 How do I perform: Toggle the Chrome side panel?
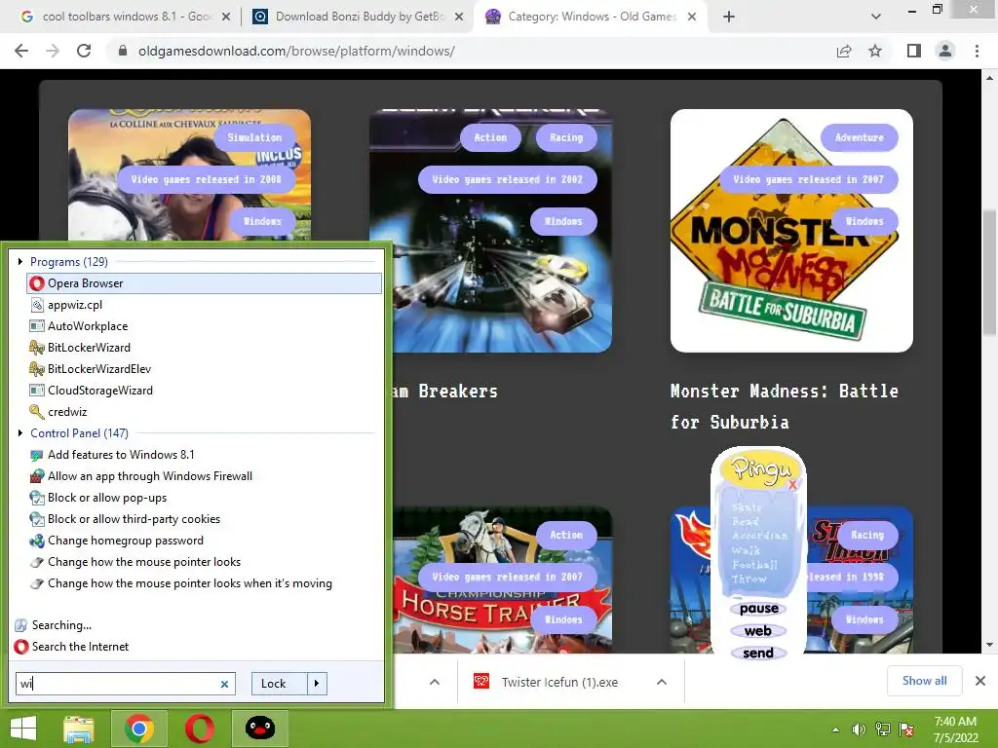914,51
